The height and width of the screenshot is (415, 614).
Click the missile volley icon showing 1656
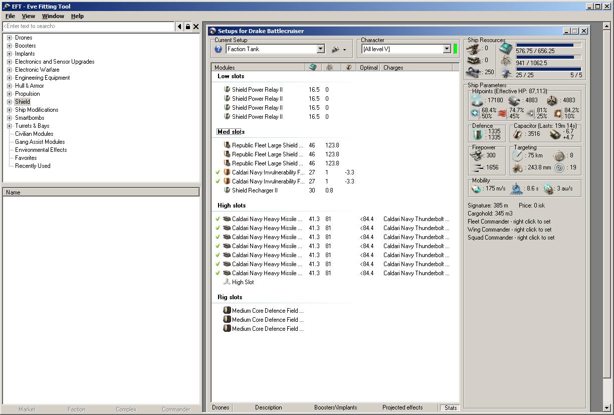click(x=478, y=167)
